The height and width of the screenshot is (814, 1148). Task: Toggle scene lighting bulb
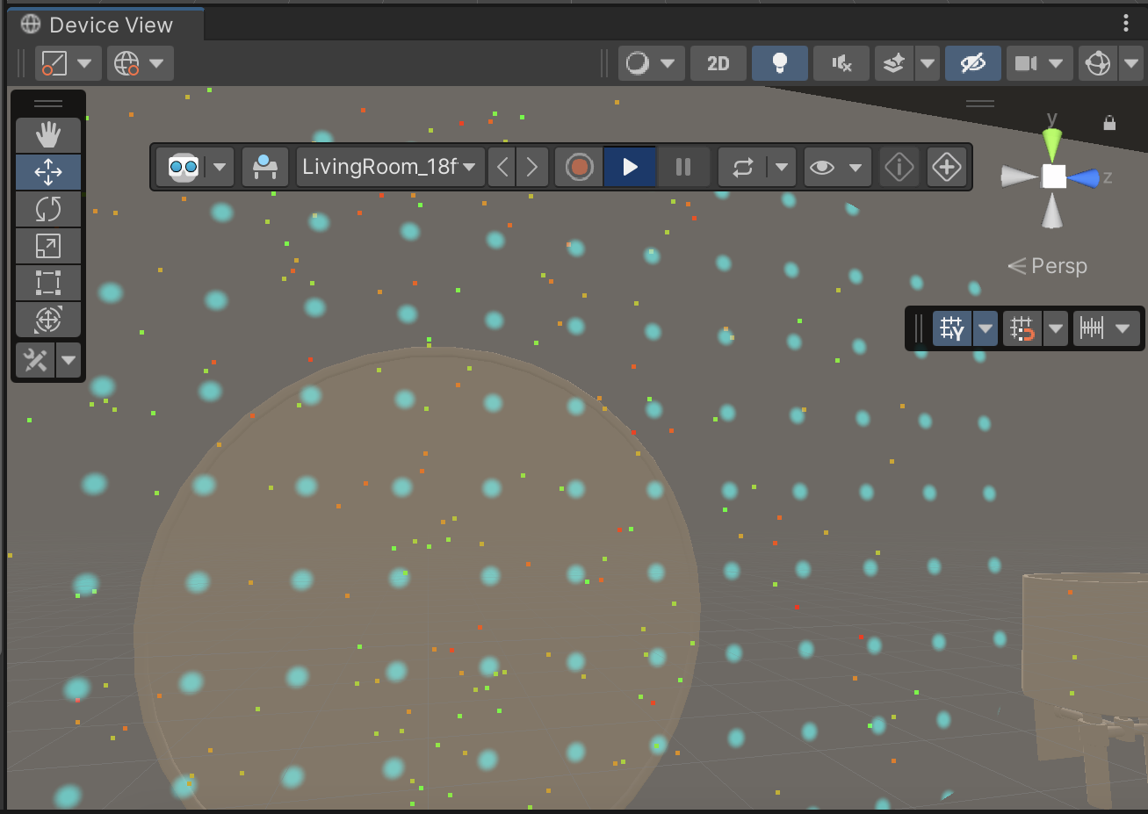[779, 63]
